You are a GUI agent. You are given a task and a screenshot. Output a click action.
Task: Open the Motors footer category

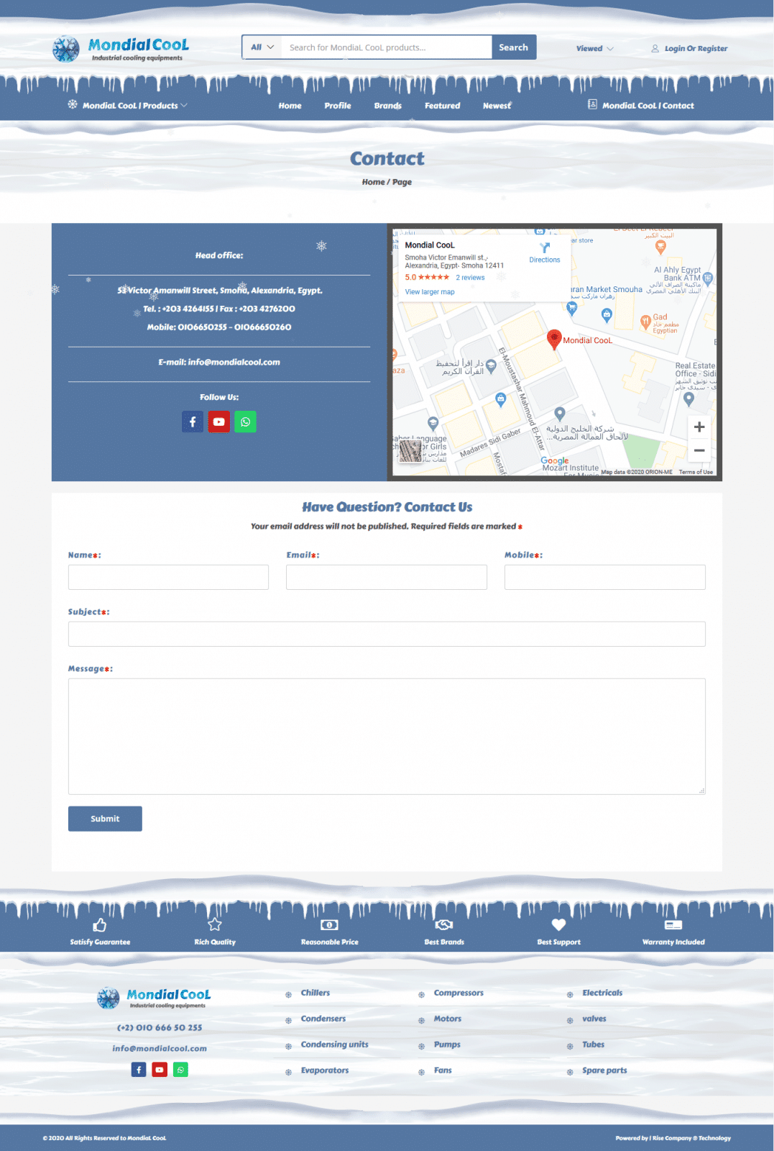(x=448, y=1019)
